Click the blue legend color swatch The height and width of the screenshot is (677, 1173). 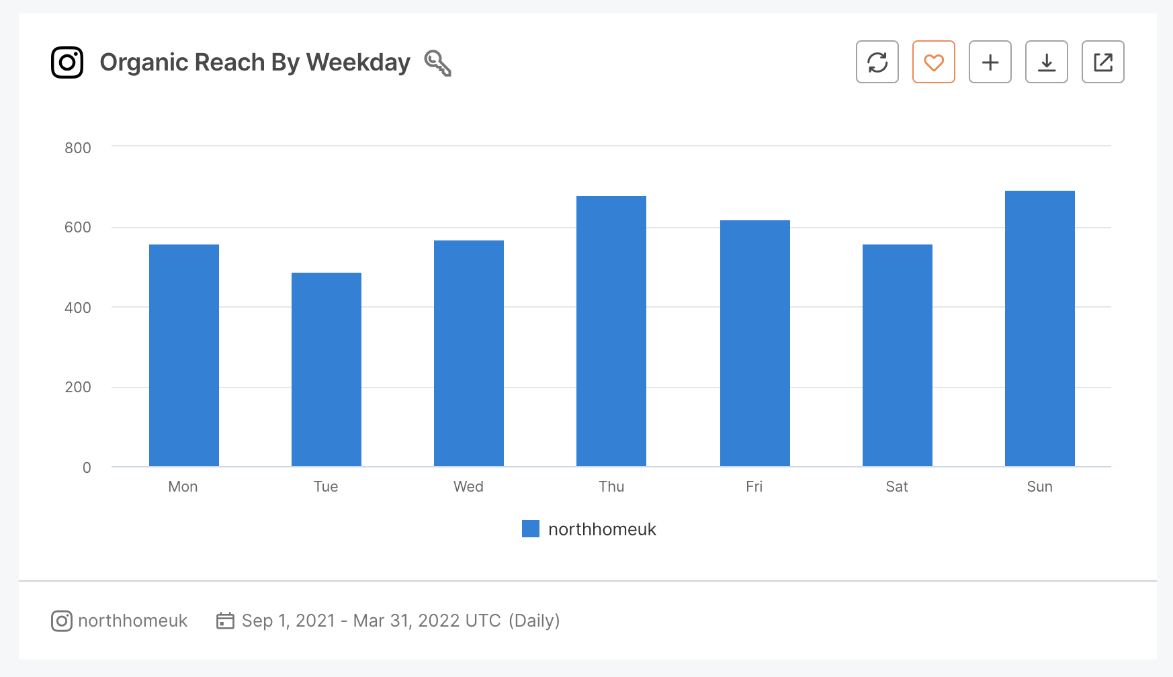coord(531,529)
